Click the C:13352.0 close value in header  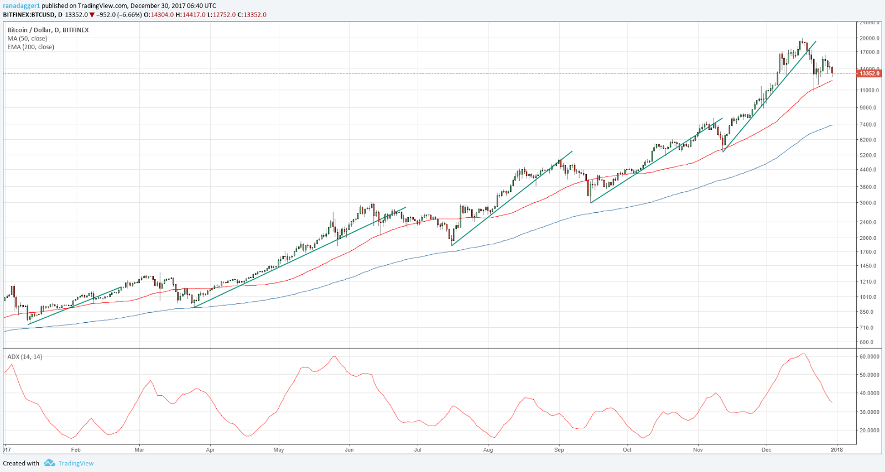coord(252,15)
